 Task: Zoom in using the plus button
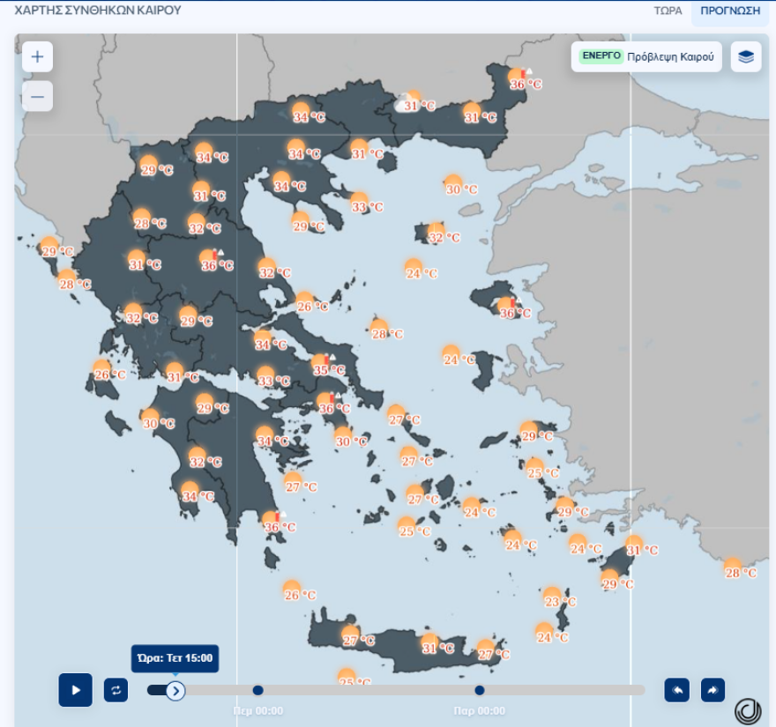click(x=36, y=56)
